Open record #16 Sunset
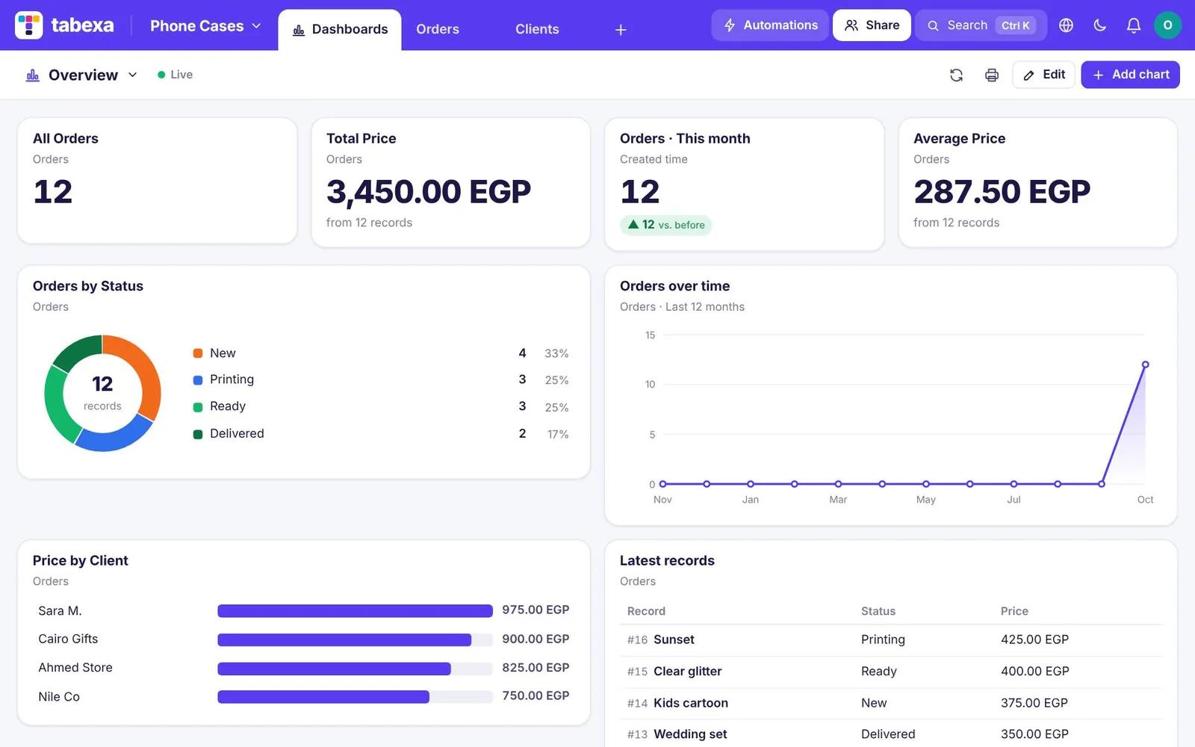Viewport: 1195px width, 747px height. pyautogui.click(x=891, y=640)
